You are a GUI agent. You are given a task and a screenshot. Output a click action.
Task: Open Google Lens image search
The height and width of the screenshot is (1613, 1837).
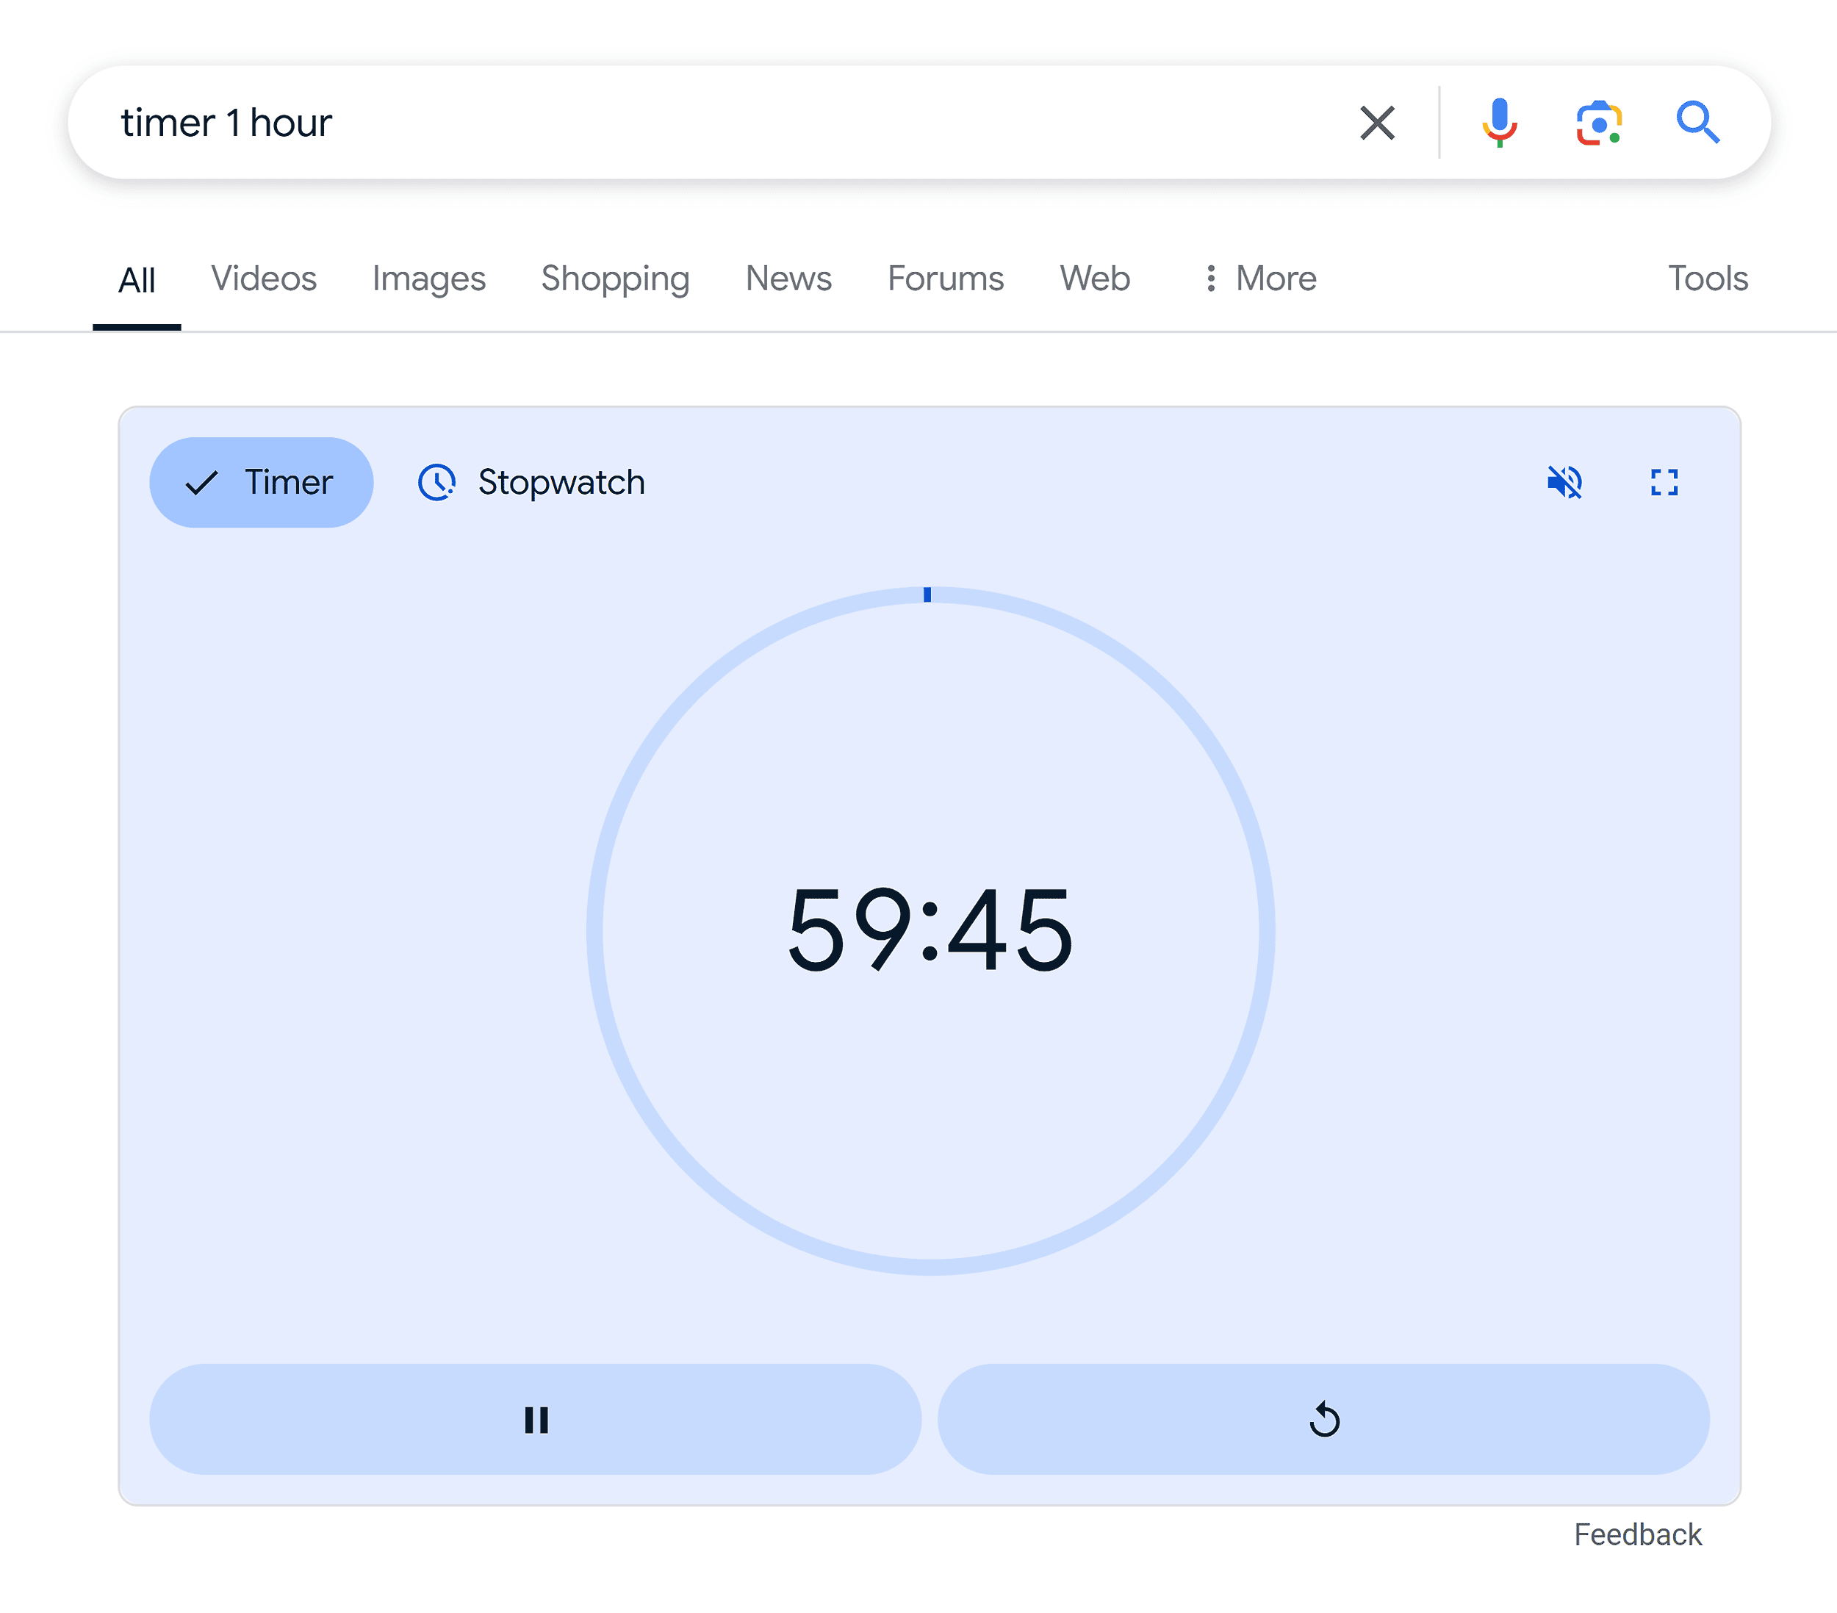click(x=1599, y=123)
